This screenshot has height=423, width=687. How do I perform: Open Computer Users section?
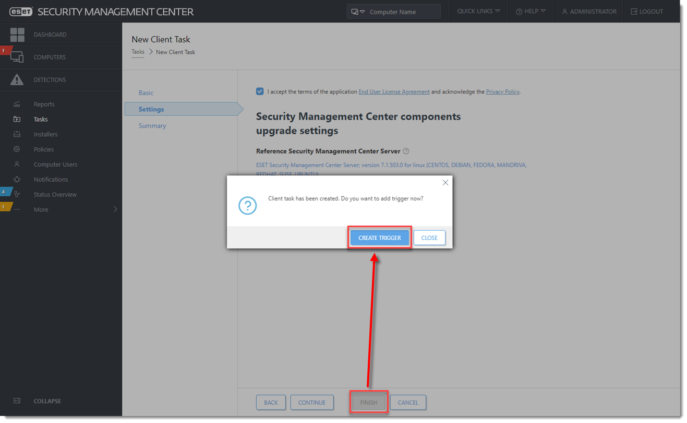(x=55, y=164)
